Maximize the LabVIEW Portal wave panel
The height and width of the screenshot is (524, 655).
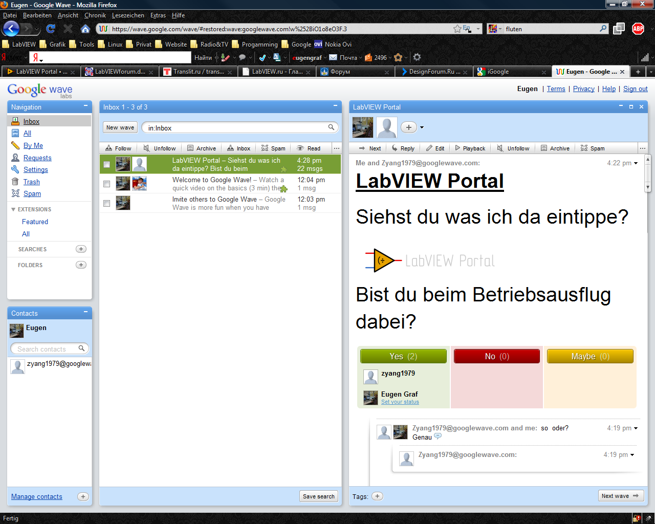click(x=631, y=106)
